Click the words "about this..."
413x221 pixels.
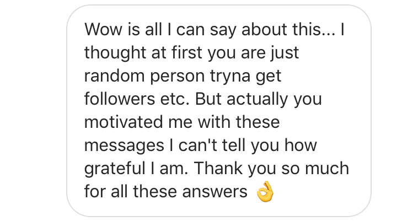[289, 29]
